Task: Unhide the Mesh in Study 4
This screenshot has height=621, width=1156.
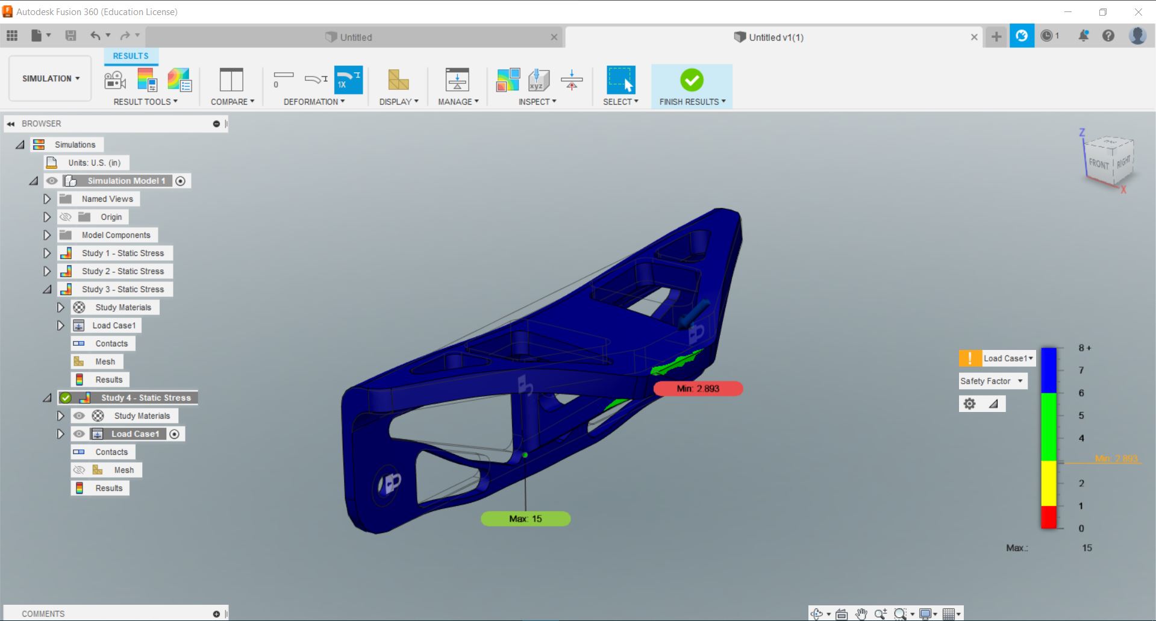Action: point(79,470)
